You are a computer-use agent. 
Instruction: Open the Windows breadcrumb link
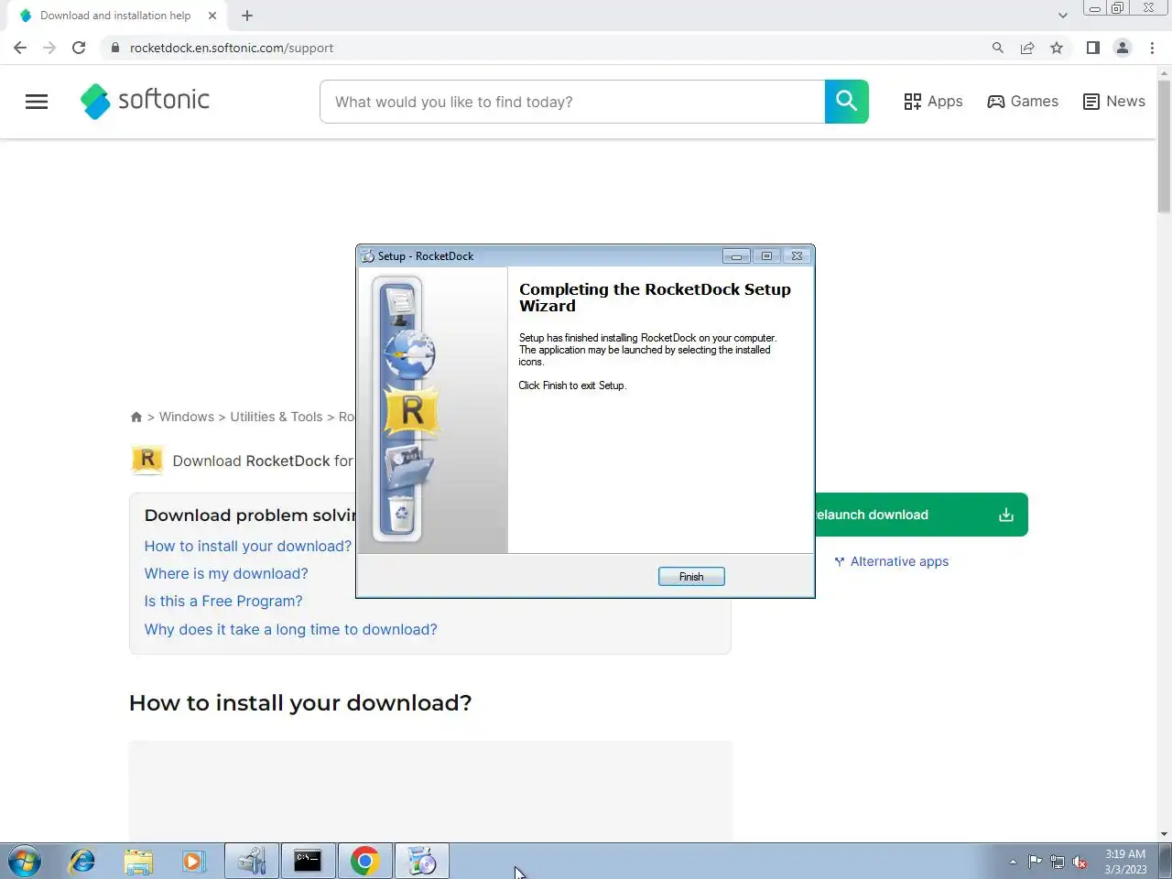coord(187,417)
